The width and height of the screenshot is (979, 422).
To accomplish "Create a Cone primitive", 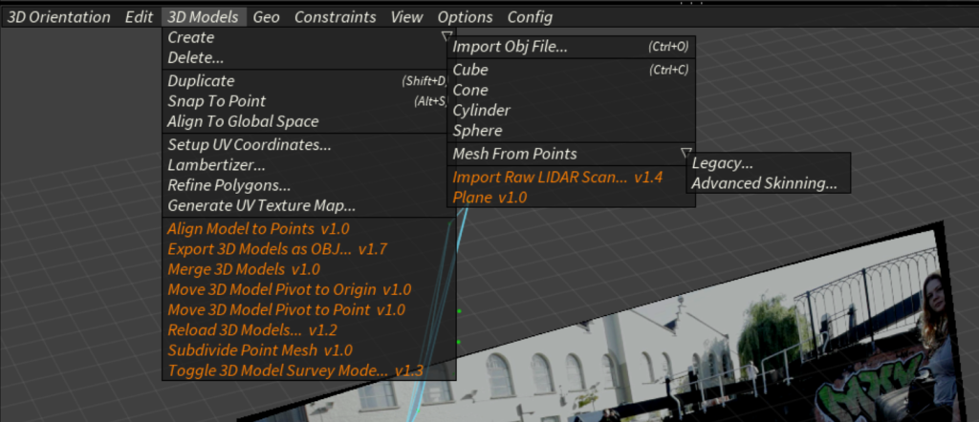I will pyautogui.click(x=572, y=90).
